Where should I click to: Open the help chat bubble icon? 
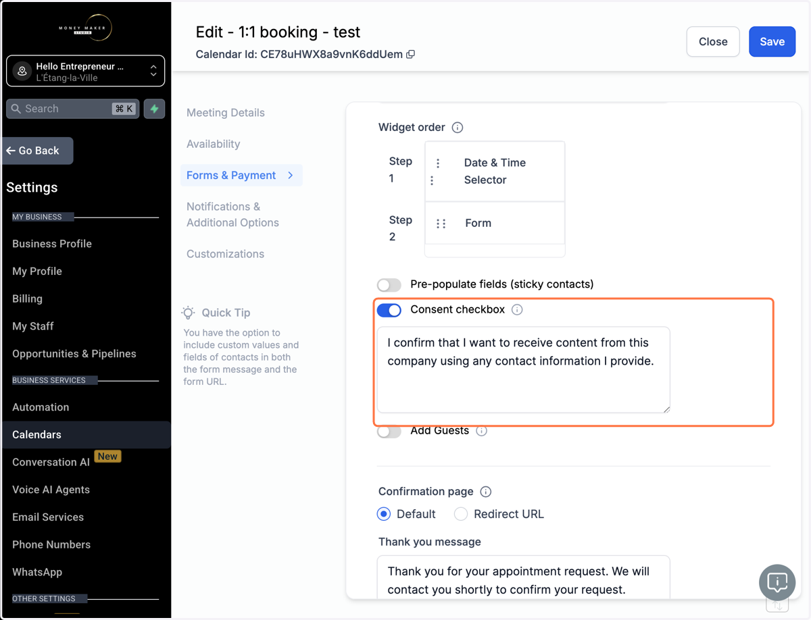pos(777,582)
